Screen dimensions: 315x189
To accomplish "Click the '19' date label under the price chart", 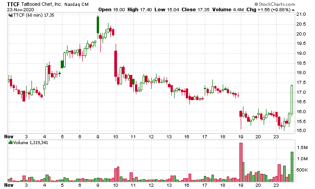I will (x=241, y=136).
